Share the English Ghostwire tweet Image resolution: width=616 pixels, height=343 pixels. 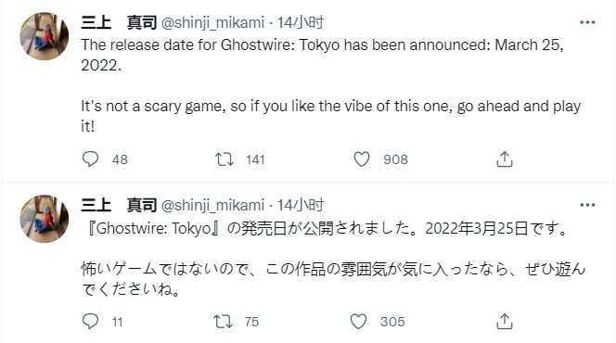[x=505, y=159]
